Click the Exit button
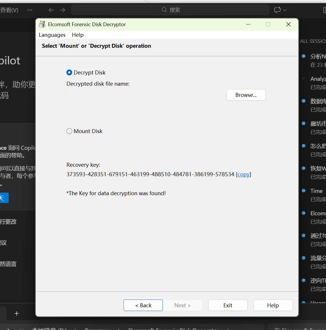Image resolution: width=326 pixels, height=330 pixels. click(x=228, y=305)
